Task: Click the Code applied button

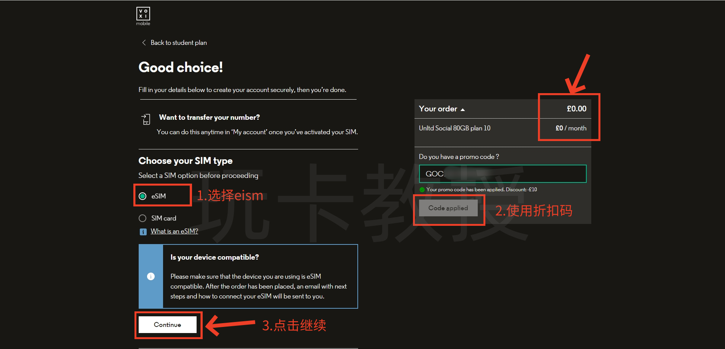Action: [448, 208]
